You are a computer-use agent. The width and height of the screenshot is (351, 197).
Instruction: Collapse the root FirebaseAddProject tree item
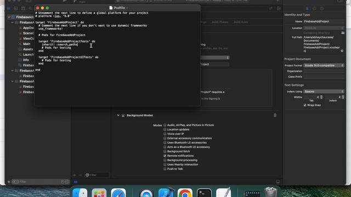tap(9, 17)
